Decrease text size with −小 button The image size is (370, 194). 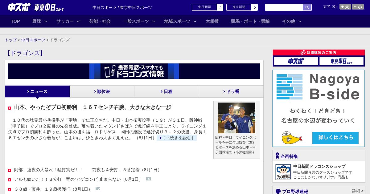(358, 7)
